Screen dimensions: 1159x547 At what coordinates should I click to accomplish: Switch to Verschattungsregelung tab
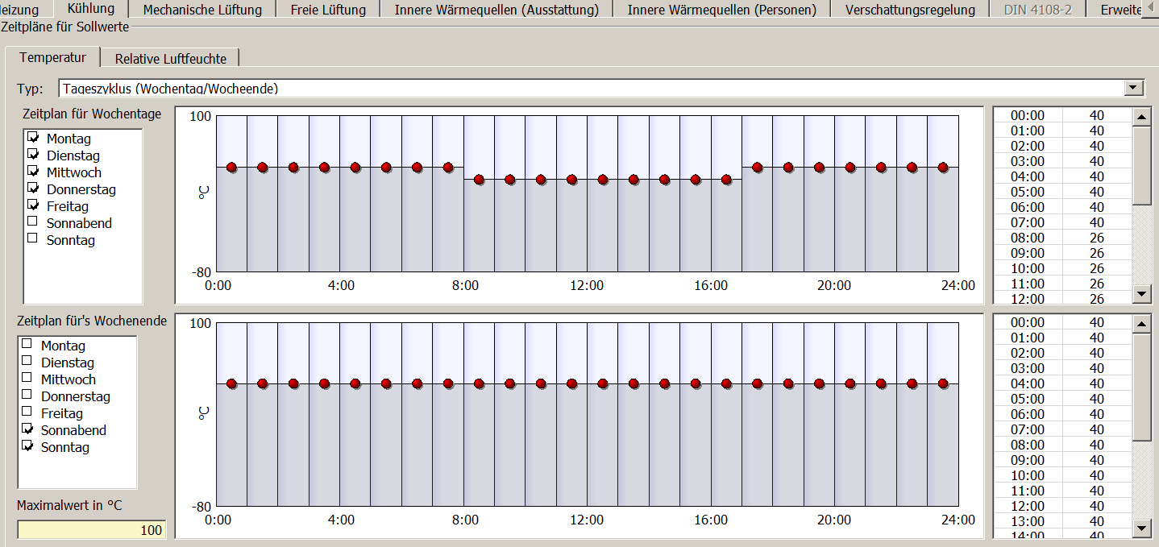tap(910, 10)
